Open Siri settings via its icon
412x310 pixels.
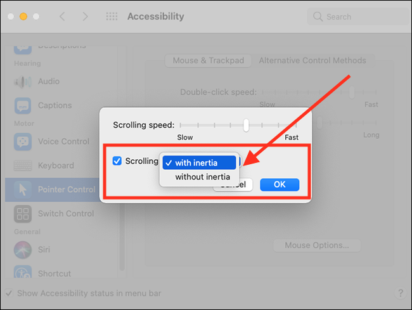(x=23, y=250)
